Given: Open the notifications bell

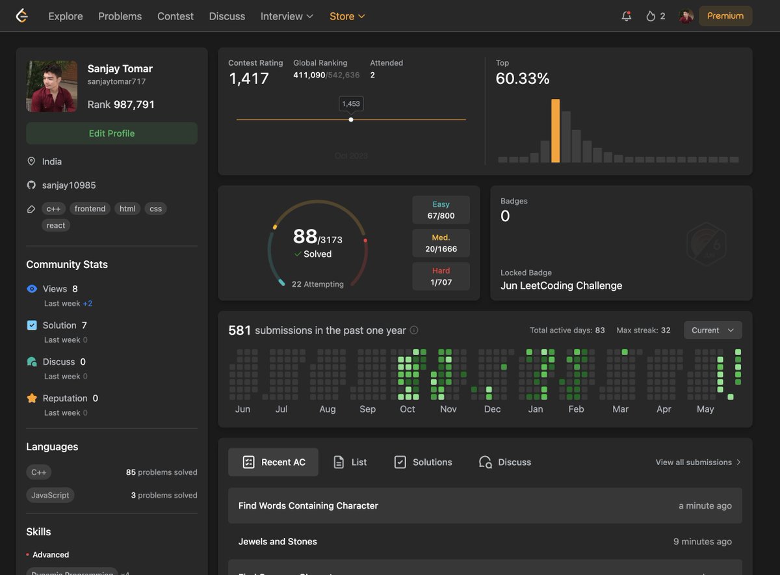Looking at the screenshot, I should tap(627, 16).
